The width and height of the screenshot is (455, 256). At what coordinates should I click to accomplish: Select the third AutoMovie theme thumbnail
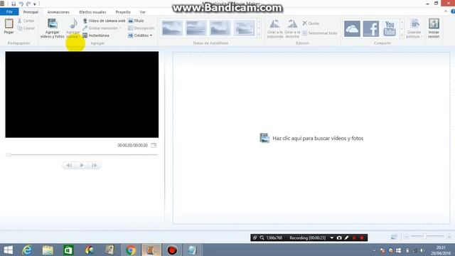(x=220, y=28)
